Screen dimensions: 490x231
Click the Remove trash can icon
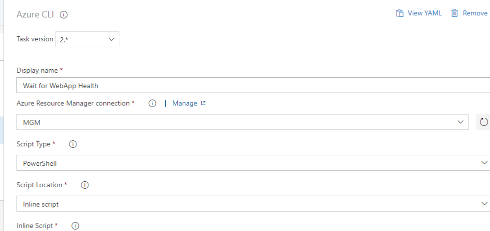pos(455,13)
